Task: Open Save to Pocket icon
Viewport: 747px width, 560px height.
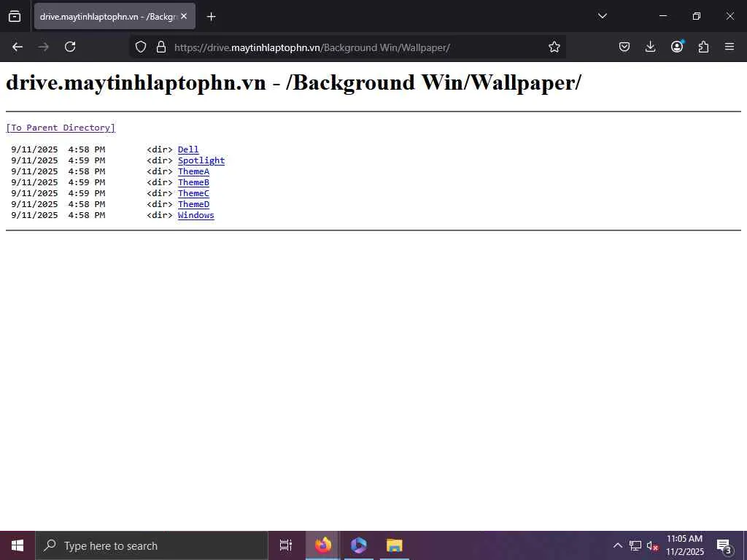Action: tap(624, 47)
